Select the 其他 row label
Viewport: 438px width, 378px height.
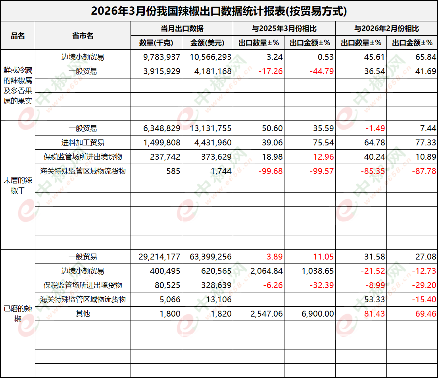pos(83,314)
